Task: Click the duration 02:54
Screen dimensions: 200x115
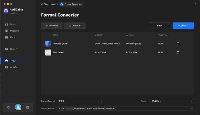Action: pos(160,43)
